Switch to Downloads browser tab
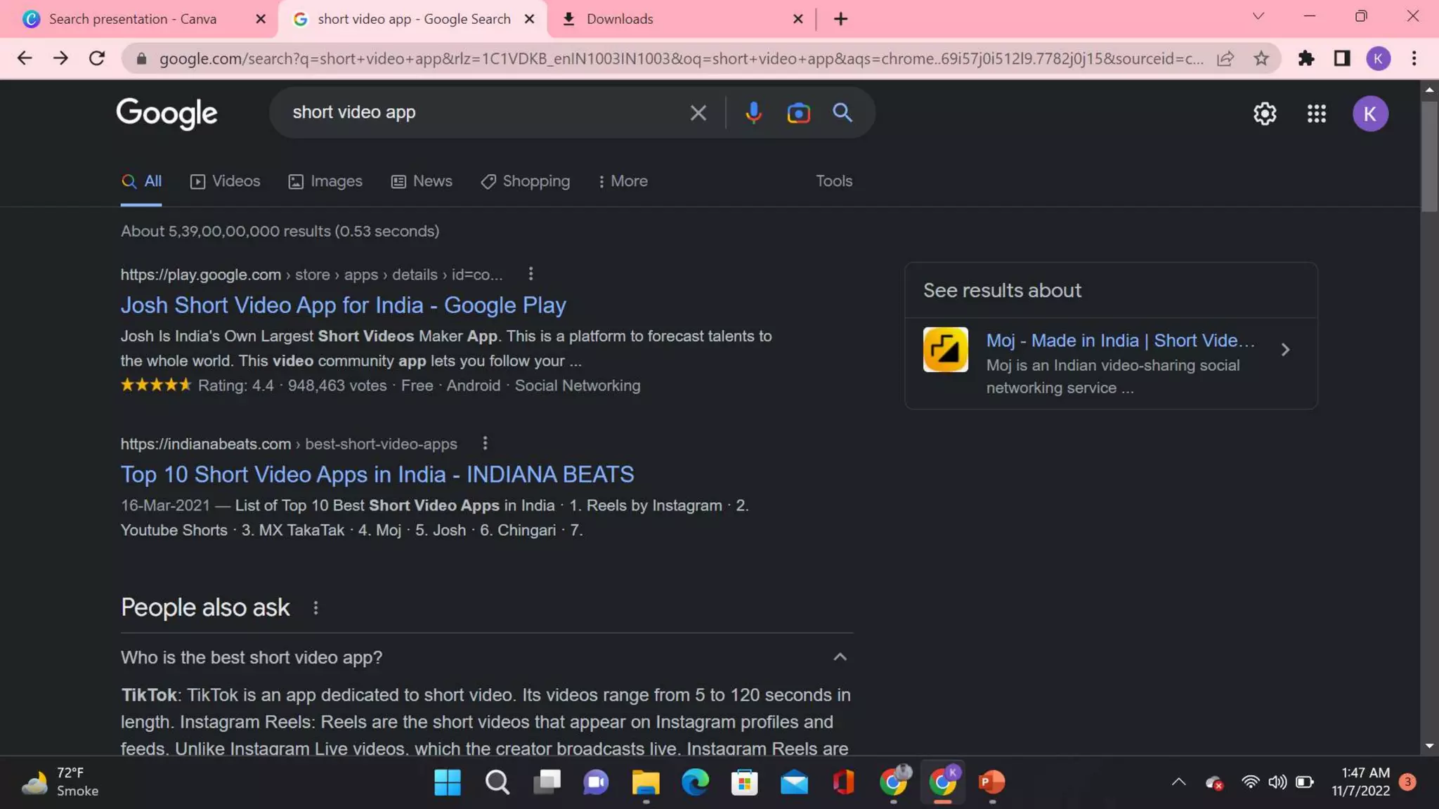This screenshot has width=1439, height=809. 619,19
